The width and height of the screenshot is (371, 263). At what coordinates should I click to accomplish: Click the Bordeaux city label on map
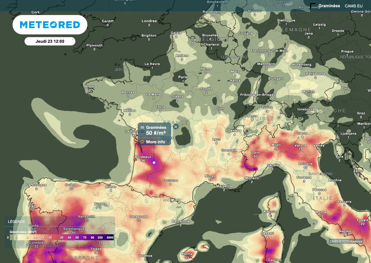(143, 157)
